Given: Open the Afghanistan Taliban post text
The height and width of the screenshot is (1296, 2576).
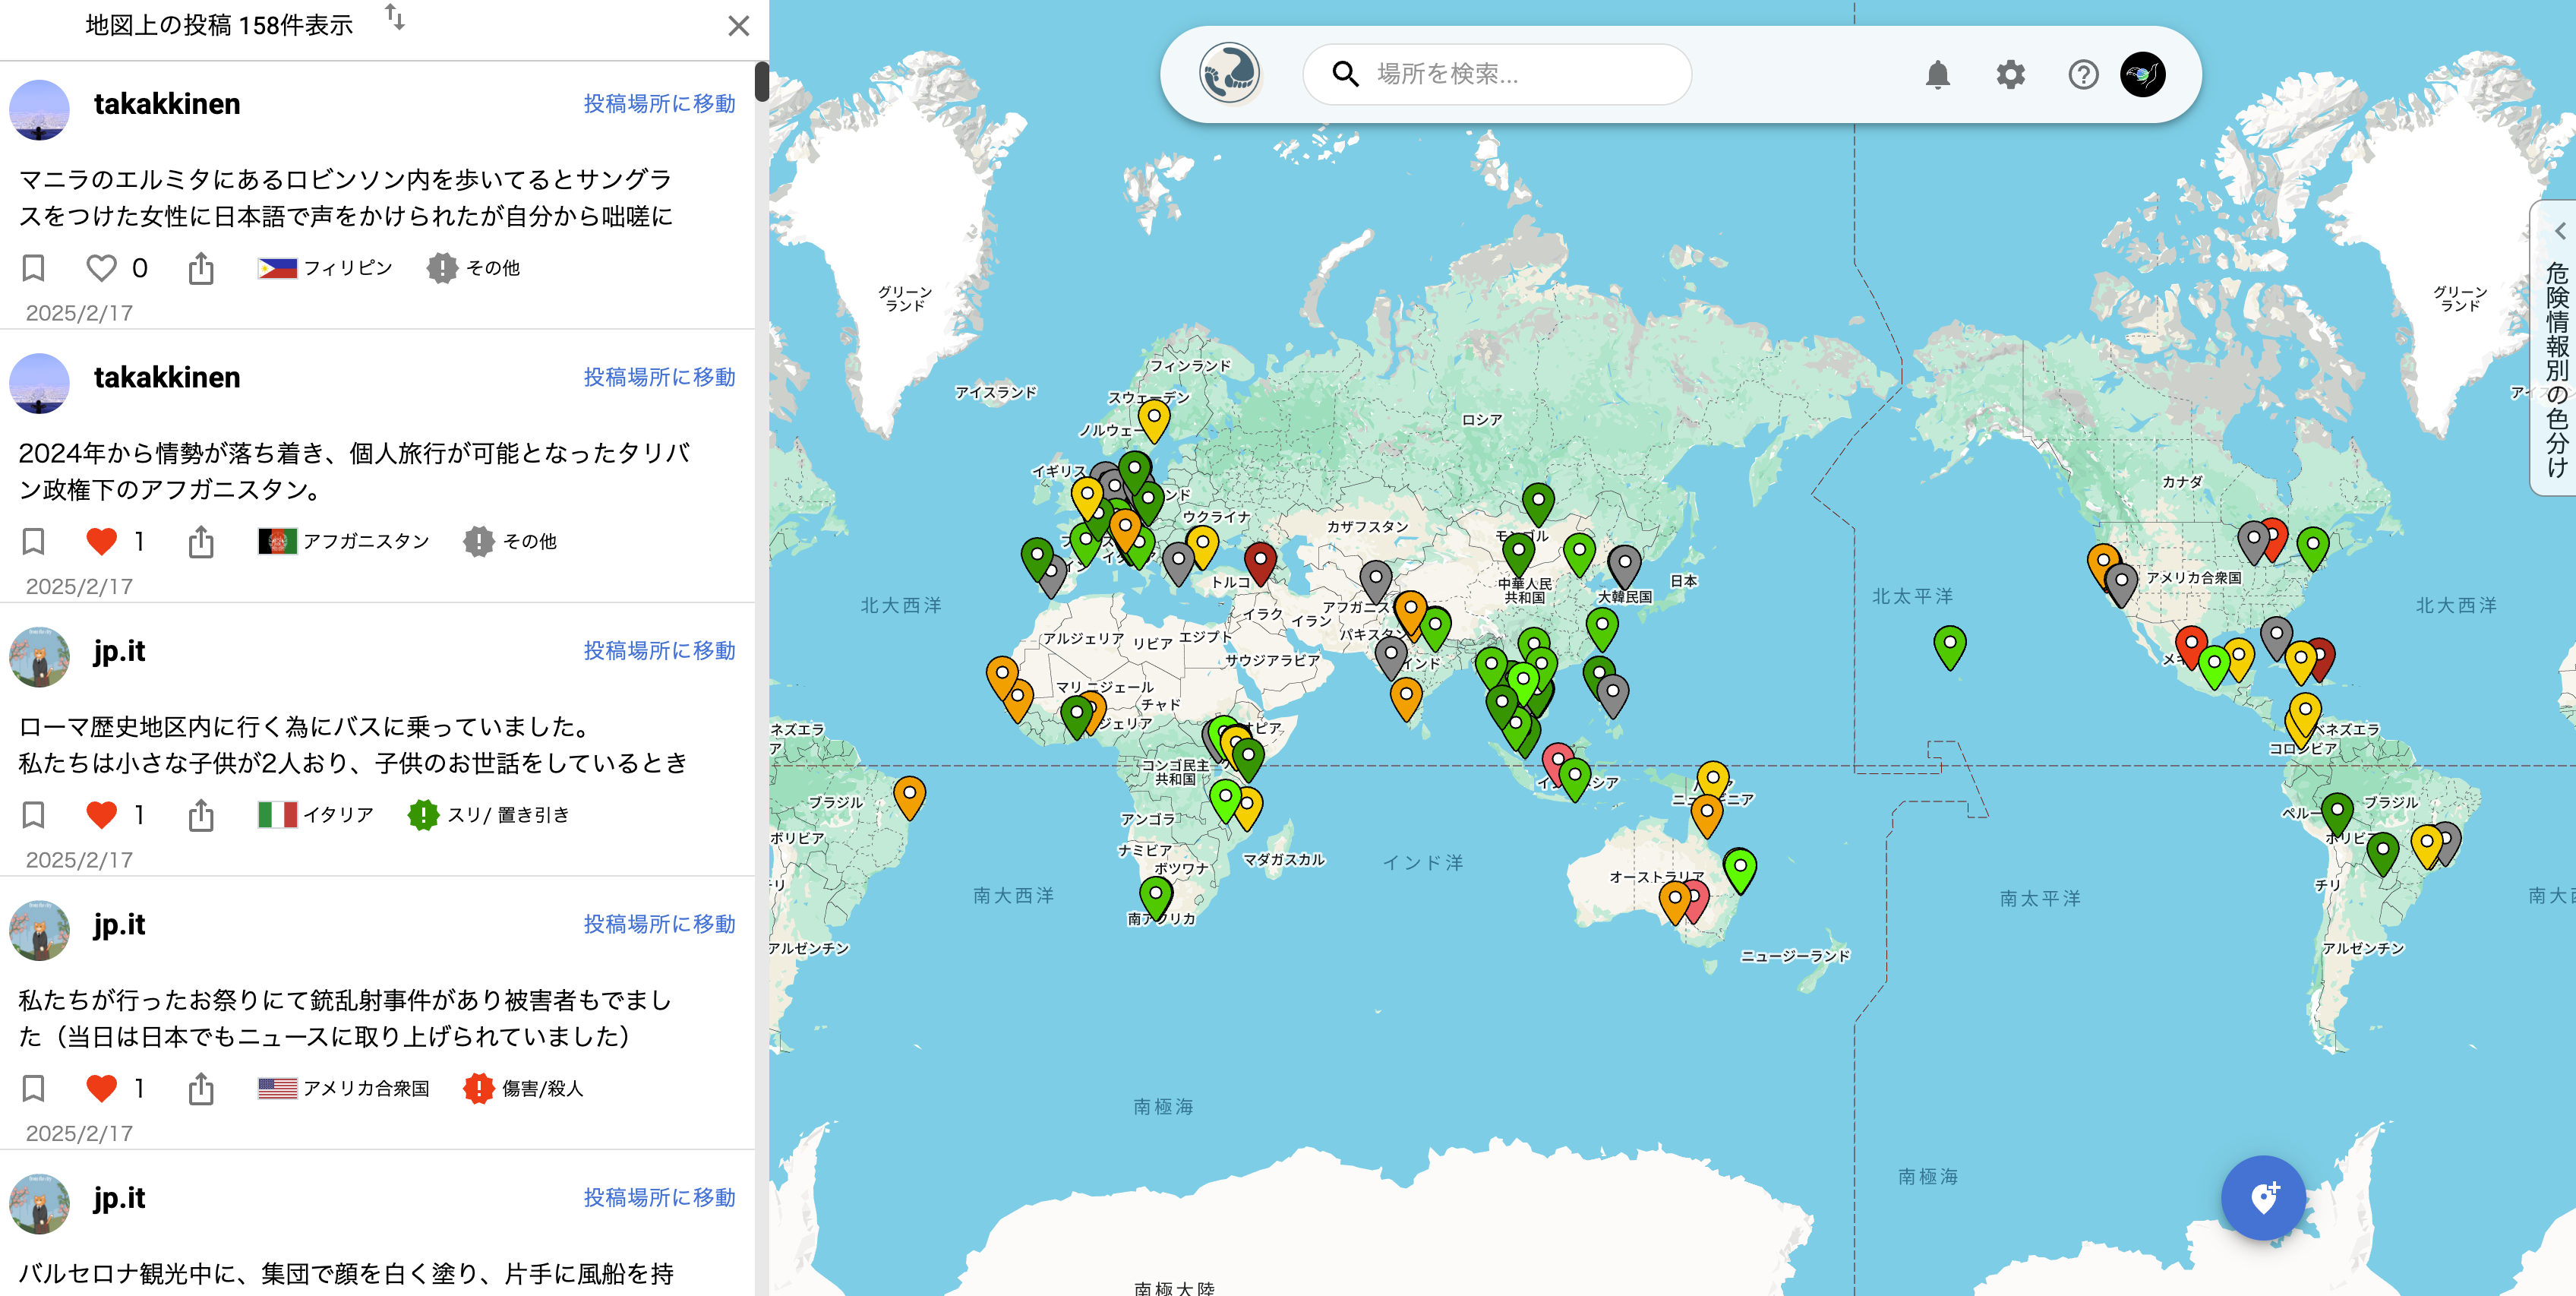Looking at the screenshot, I should (x=355, y=471).
